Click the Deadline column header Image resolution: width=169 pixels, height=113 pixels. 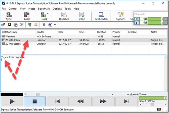(x=138, y=32)
